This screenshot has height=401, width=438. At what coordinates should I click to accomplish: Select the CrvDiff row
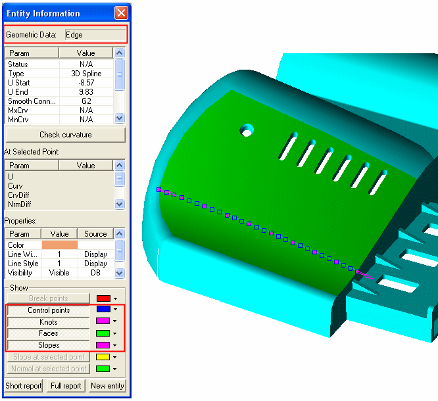click(x=59, y=195)
